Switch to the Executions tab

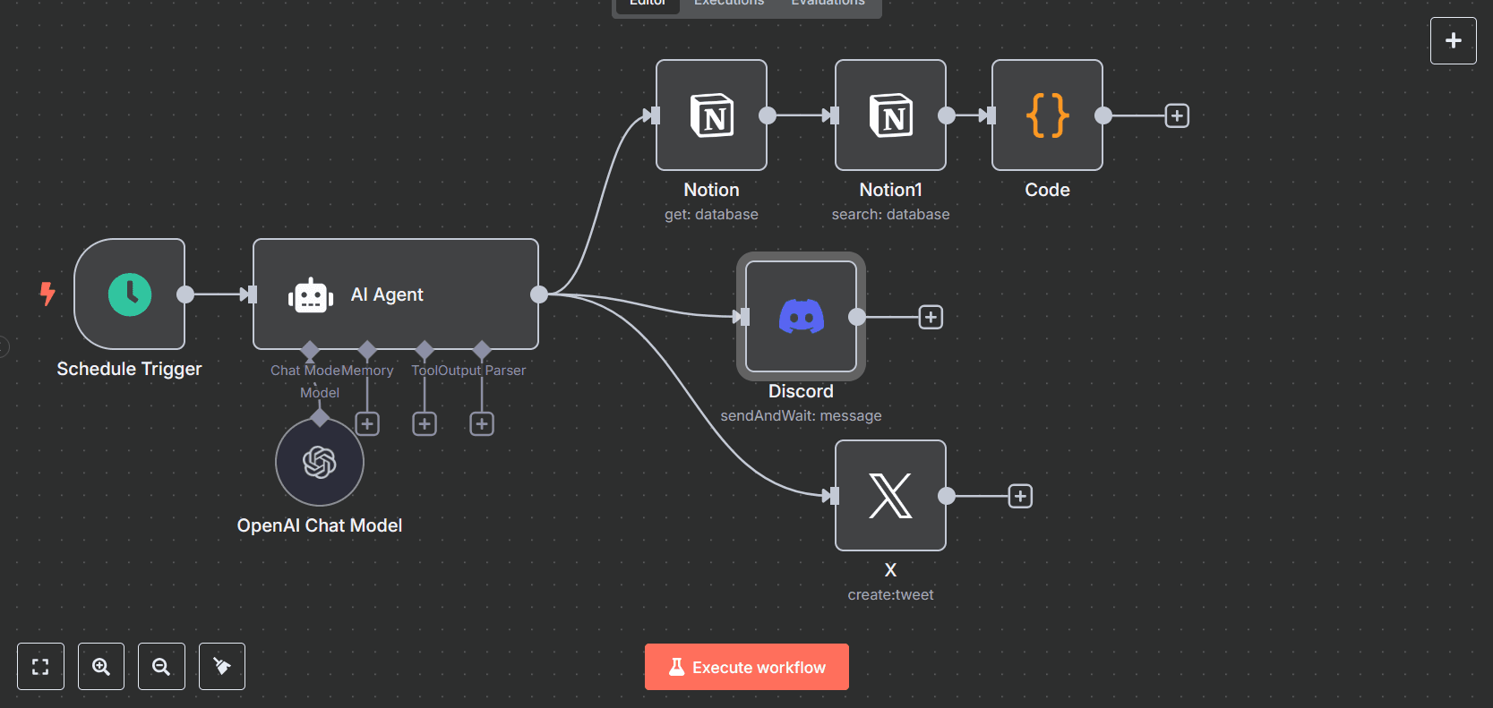click(x=729, y=4)
